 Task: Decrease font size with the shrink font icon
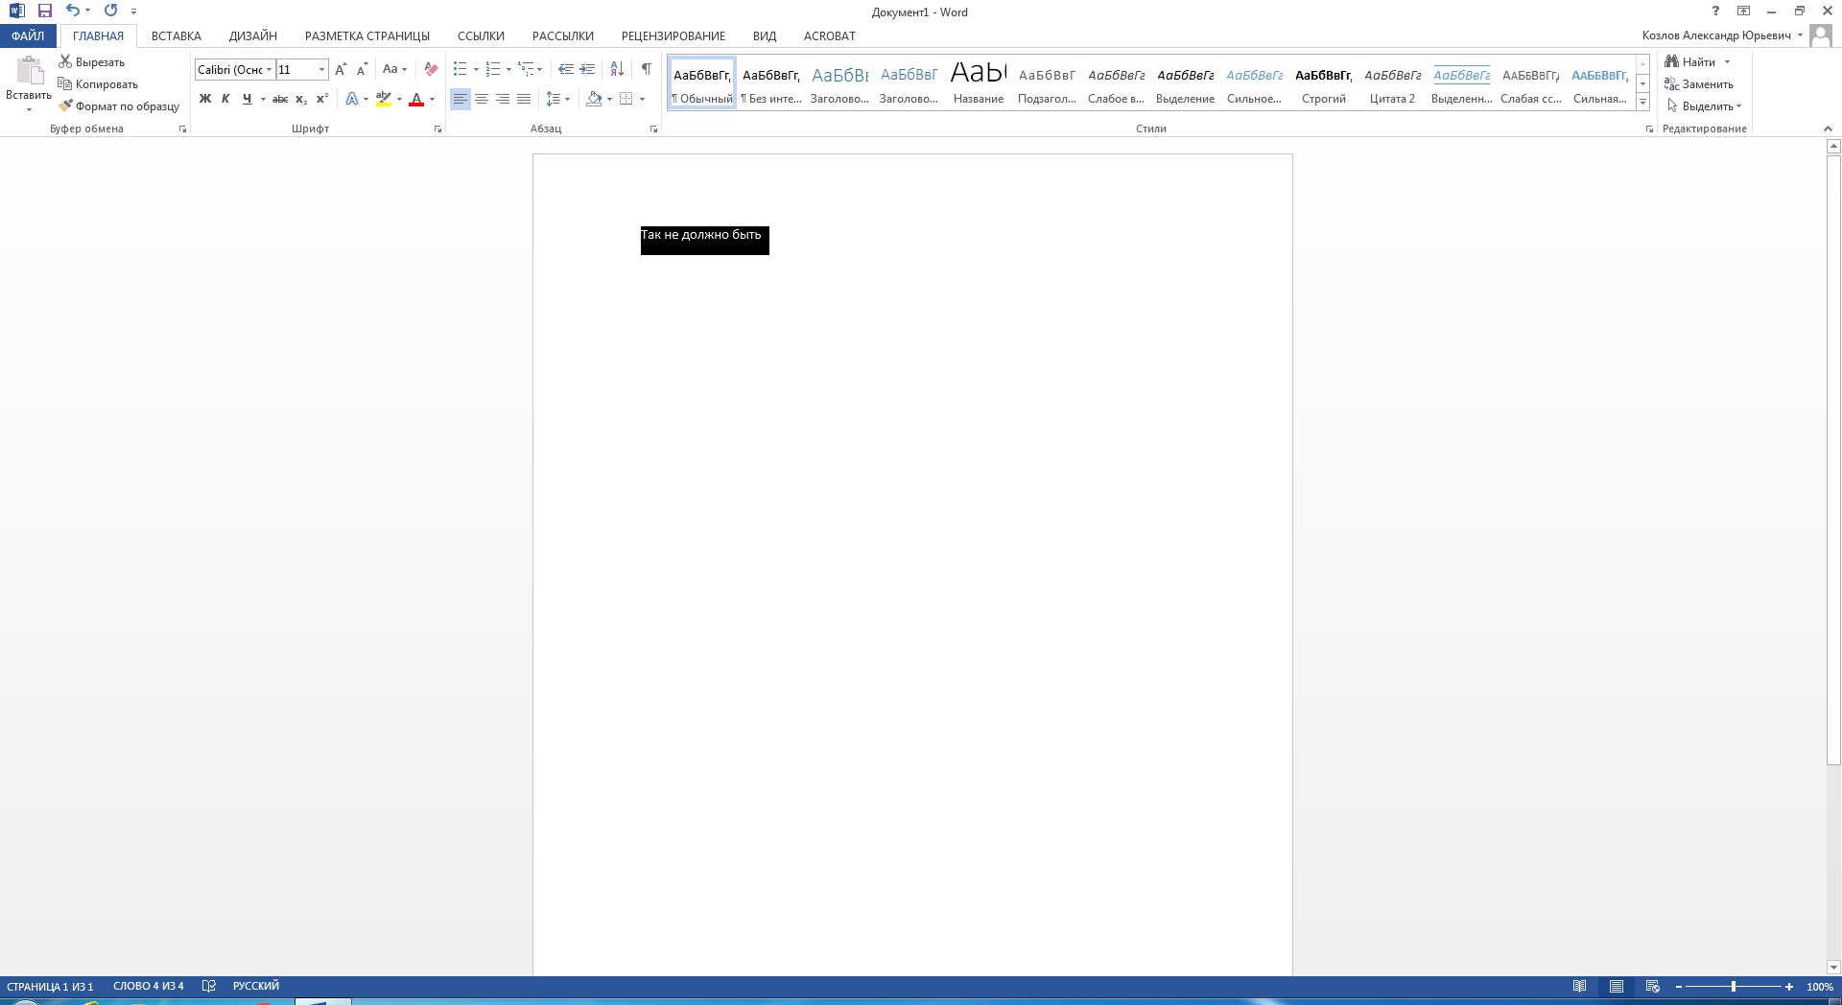pos(362,69)
